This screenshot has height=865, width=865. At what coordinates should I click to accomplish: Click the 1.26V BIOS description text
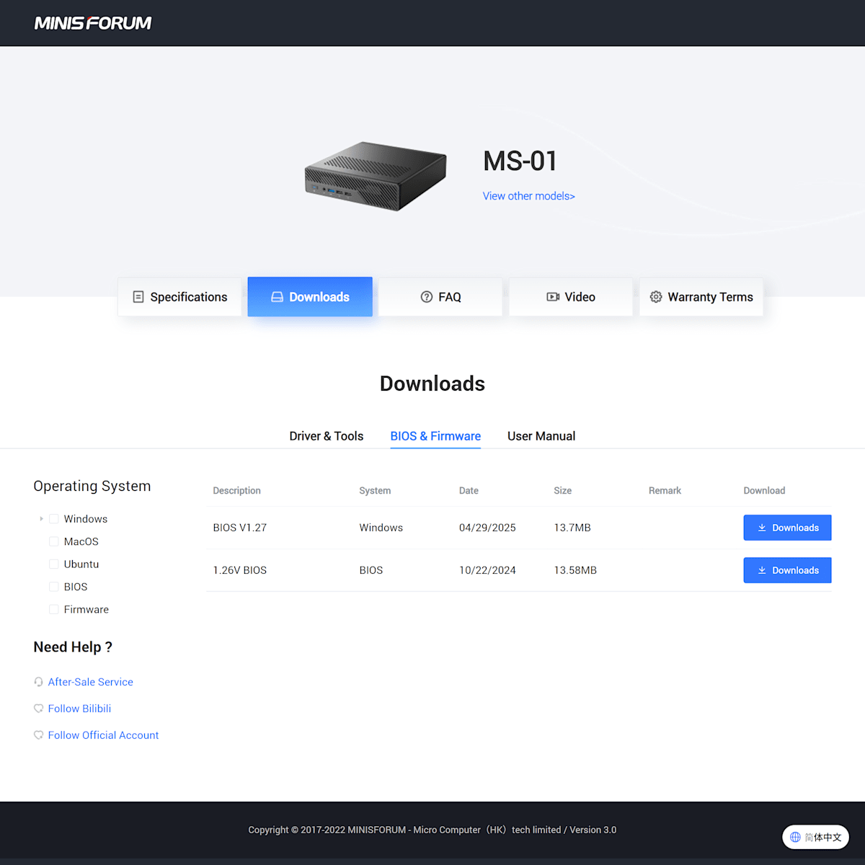tap(240, 570)
